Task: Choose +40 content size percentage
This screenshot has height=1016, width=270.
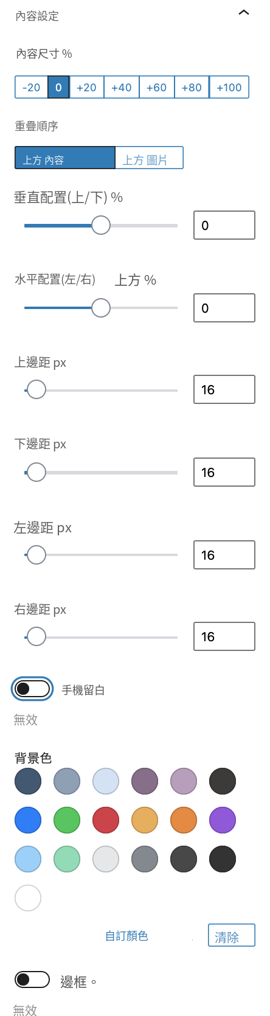Action: tap(122, 87)
